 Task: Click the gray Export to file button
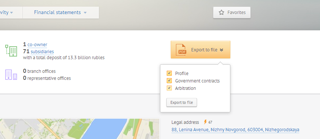(x=181, y=102)
